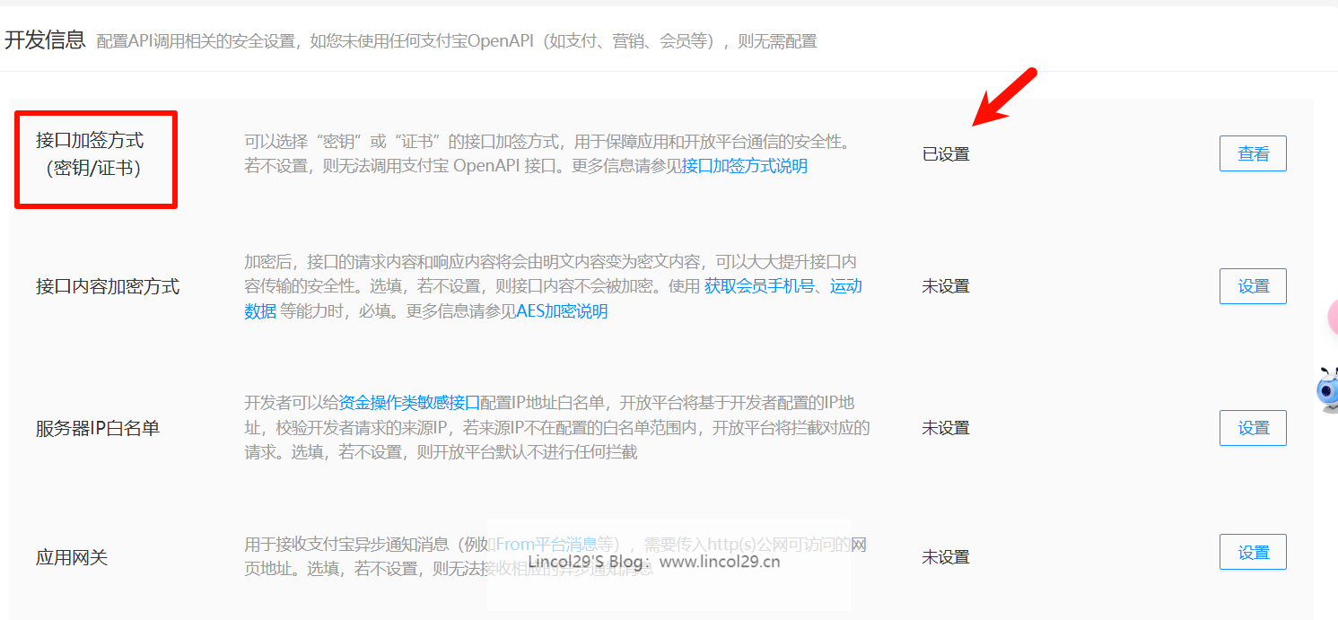Click 设置 button in 应用网关 row

point(1253,553)
